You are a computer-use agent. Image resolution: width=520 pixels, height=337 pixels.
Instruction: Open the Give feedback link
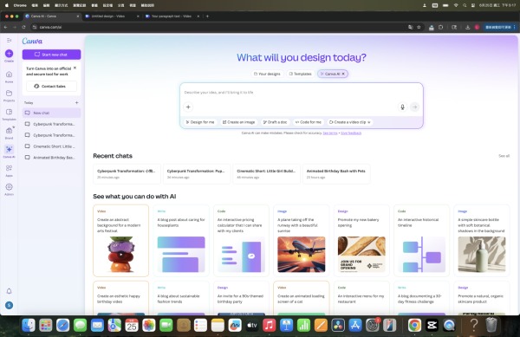pyautogui.click(x=351, y=133)
